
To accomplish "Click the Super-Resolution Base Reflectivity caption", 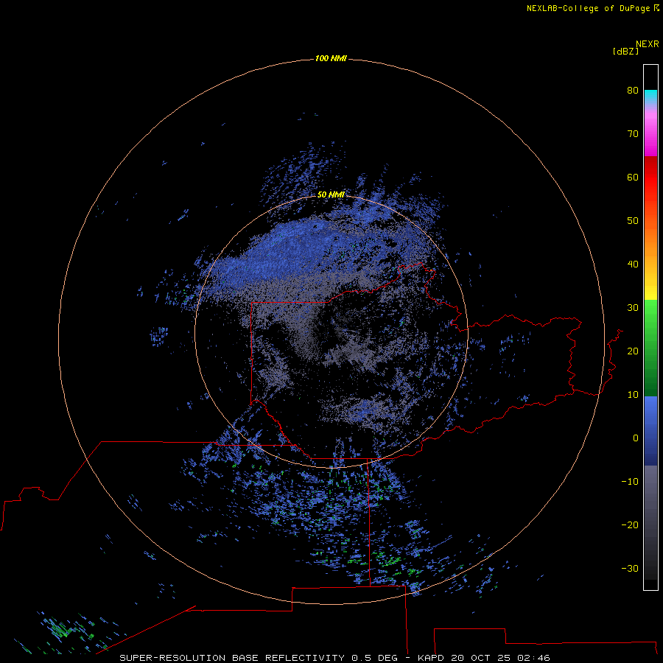I will [x=334, y=658].
